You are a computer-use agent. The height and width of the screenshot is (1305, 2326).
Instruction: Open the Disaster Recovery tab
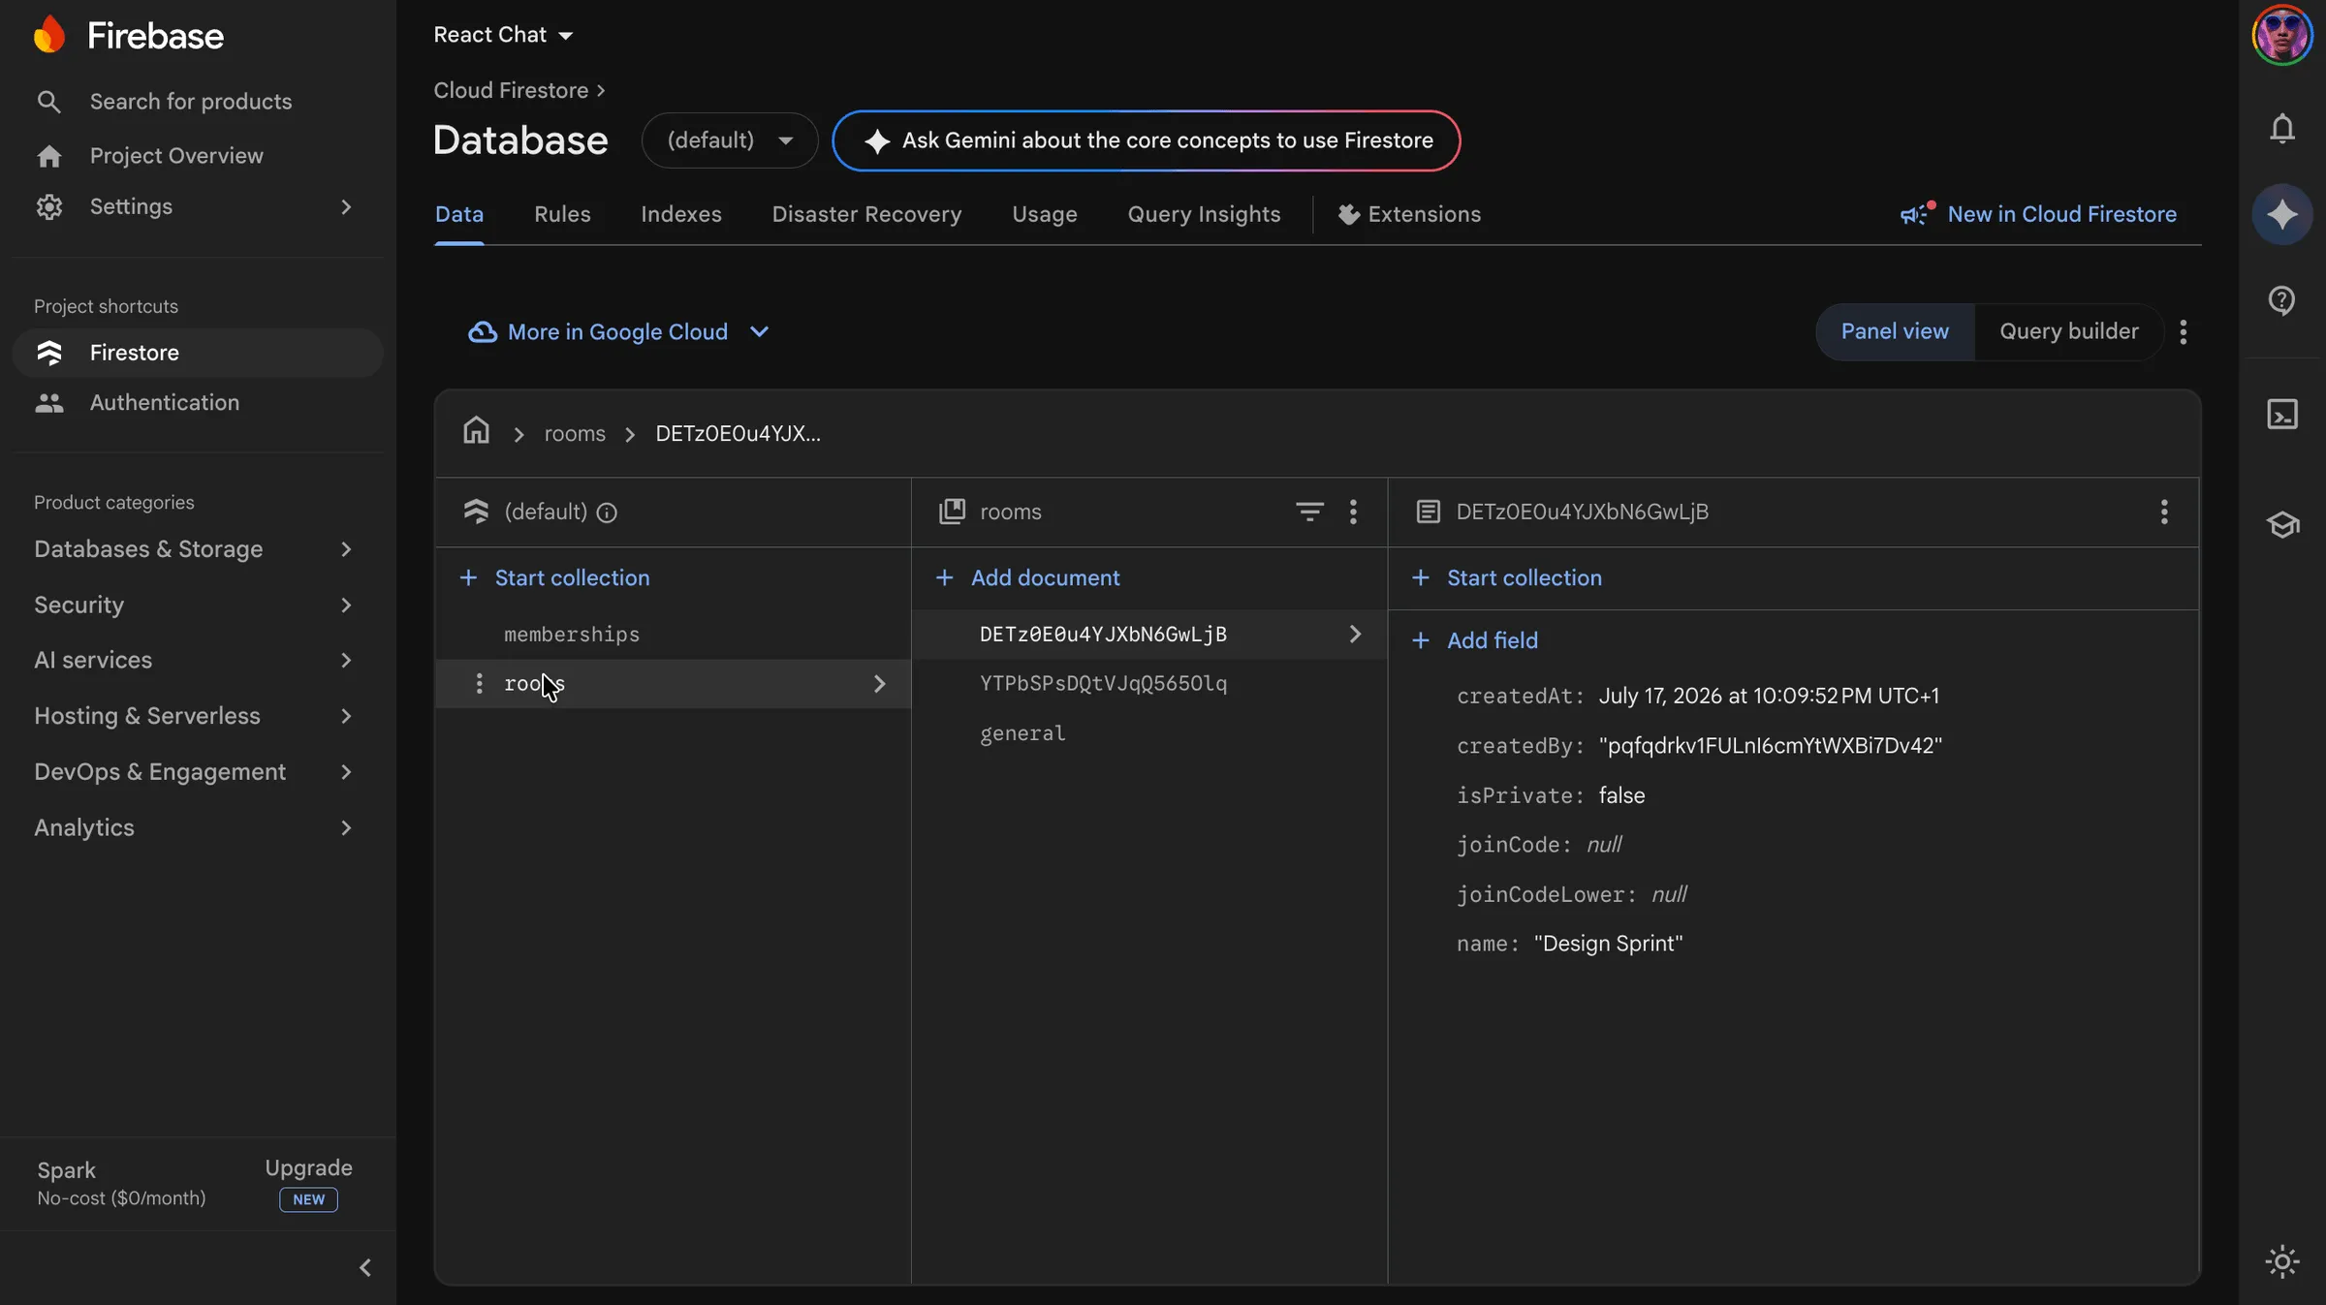866,214
